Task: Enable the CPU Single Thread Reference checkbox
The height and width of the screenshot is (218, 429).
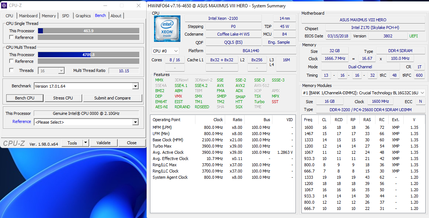Action: pos(11,37)
